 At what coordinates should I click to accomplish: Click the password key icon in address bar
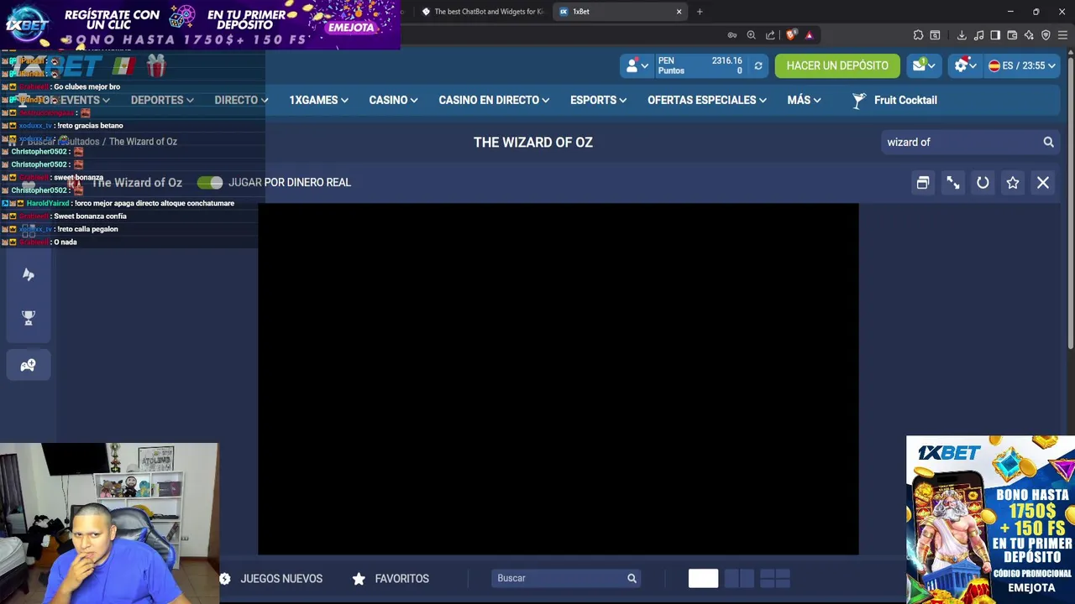click(x=732, y=35)
